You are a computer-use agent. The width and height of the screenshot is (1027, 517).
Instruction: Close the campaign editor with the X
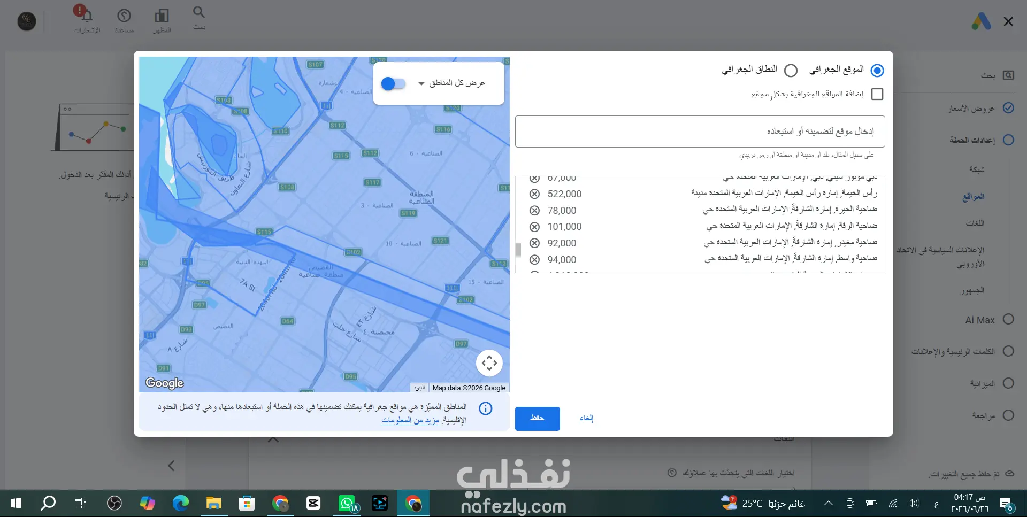(x=1008, y=21)
